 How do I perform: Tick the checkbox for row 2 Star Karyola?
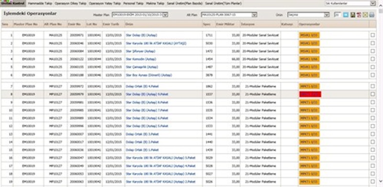(x=372, y=43)
